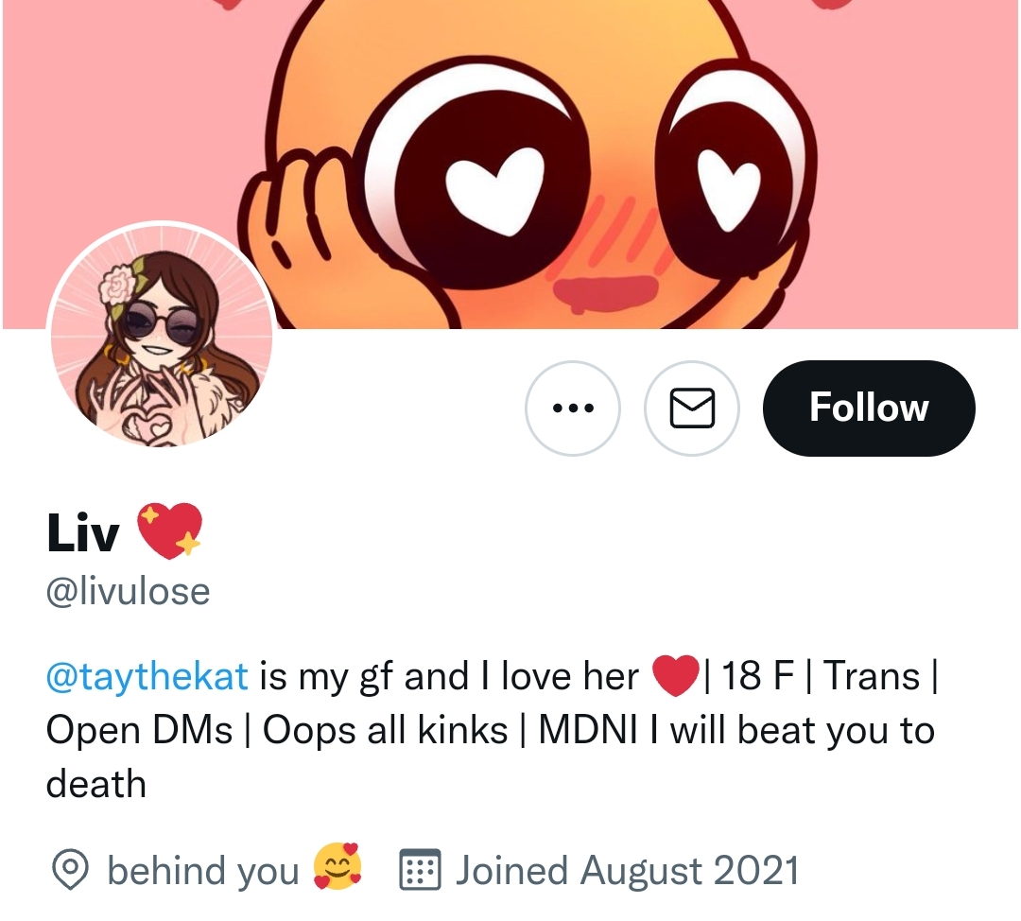Open the @taythekat mention link
Image resolution: width=1021 pixels, height=921 pixels.
[x=147, y=676]
